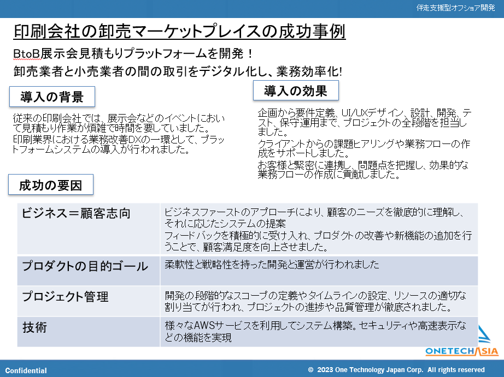This screenshot has width=504, height=377.
Task: Select the 導入の背景 label box
Action: pos(52,97)
